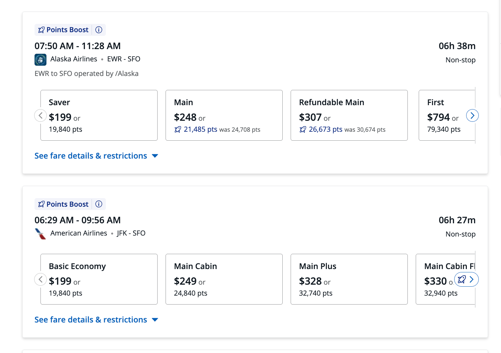The height and width of the screenshot is (353, 501).
Task: Click the Alaska Airlines logo
Action: pos(40,60)
